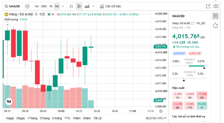Click the 10:27:01 UTC+7 timezone button
The image size is (224, 123).
tap(156, 118)
